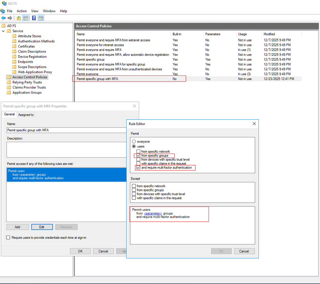Check Permit 'from devices with specific trust level'
The image size is (320, 284).
point(138,159)
